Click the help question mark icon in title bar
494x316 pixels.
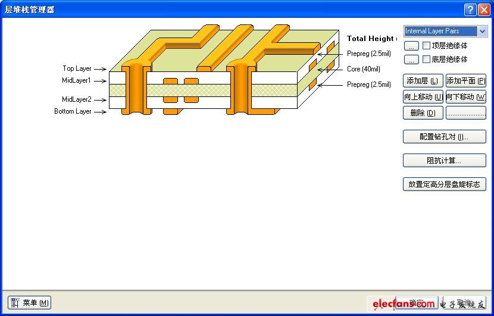(x=470, y=10)
